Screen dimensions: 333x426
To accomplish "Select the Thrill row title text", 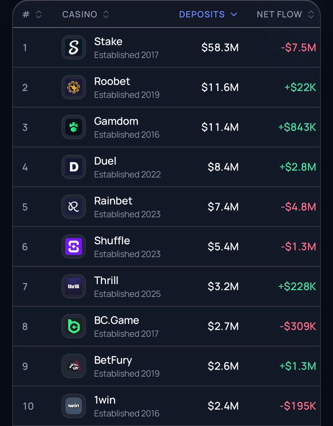I will 106,280.
